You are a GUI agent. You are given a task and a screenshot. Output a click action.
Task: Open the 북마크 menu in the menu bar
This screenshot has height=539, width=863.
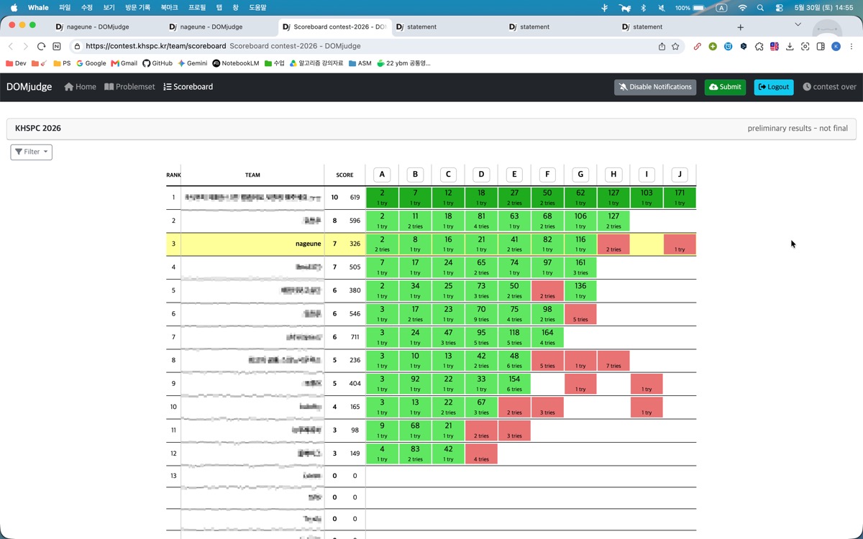(x=169, y=7)
